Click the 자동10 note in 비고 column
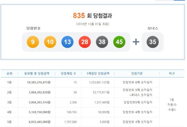The width and height of the screenshot is (187, 127). click(x=172, y=105)
